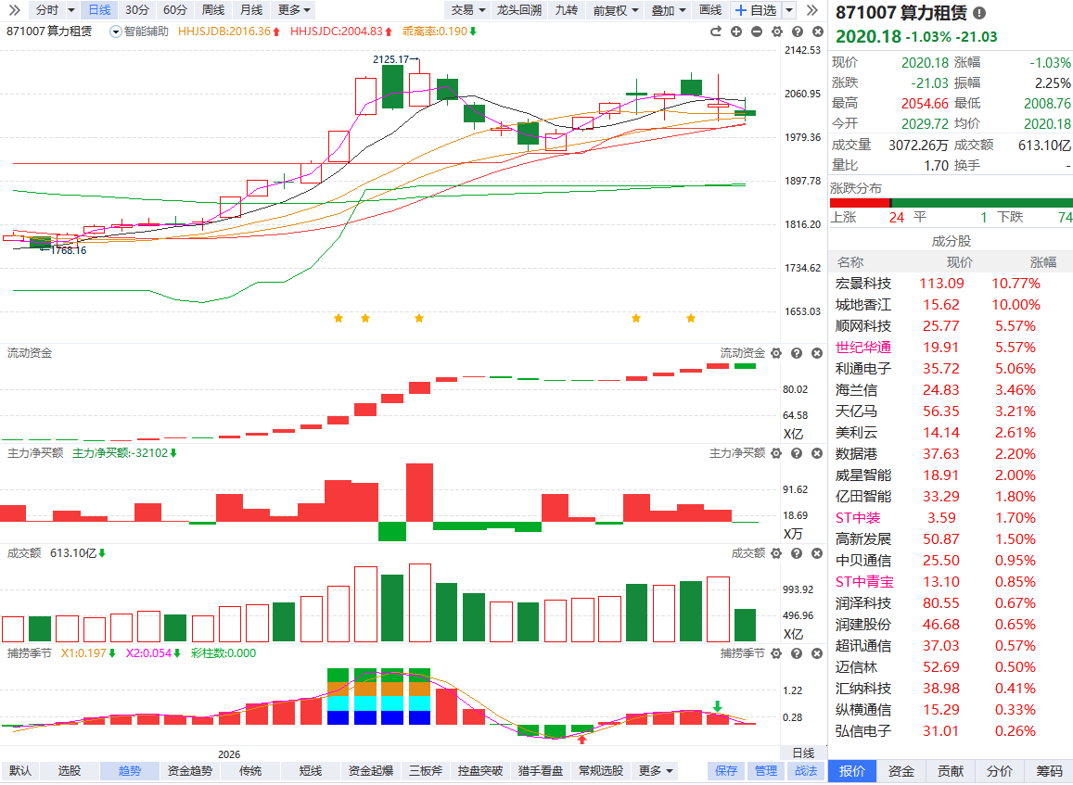This screenshot has width=1073, height=785.
Task: Open settings gear for 流动资金 indicator
Action: click(776, 353)
